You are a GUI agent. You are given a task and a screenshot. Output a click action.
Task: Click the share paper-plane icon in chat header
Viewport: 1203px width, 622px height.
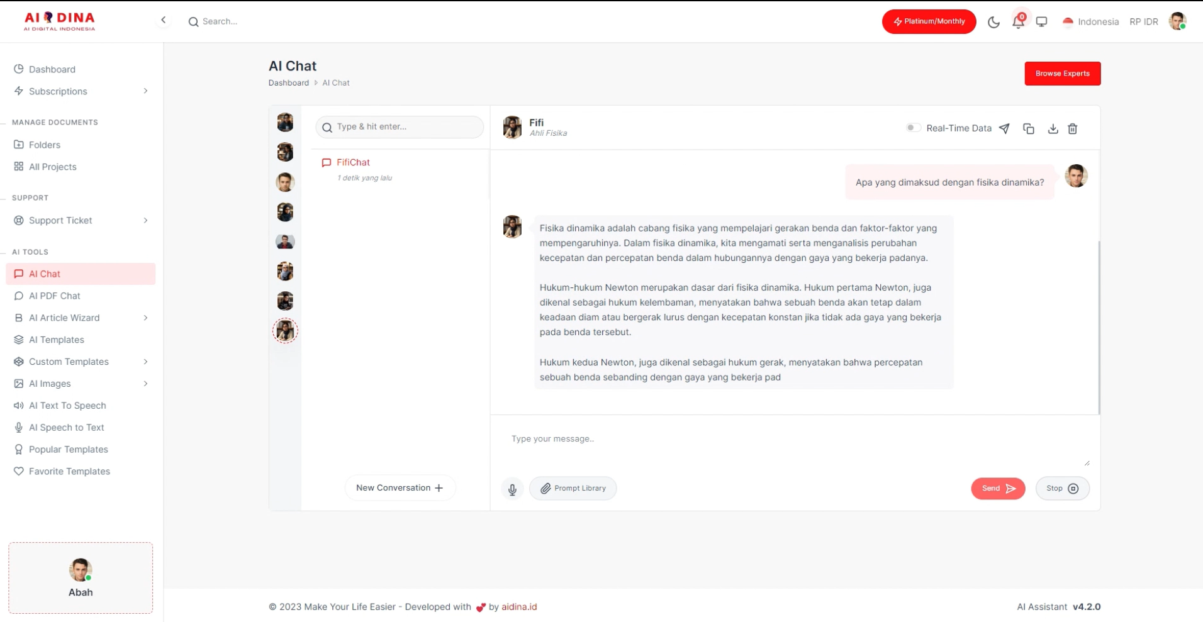coord(1004,129)
